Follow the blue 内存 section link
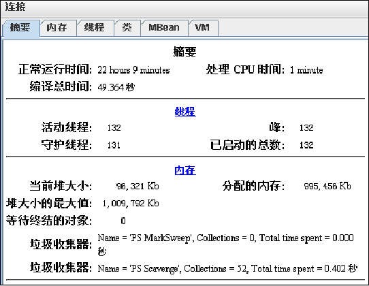The image size is (369, 286). point(185,170)
